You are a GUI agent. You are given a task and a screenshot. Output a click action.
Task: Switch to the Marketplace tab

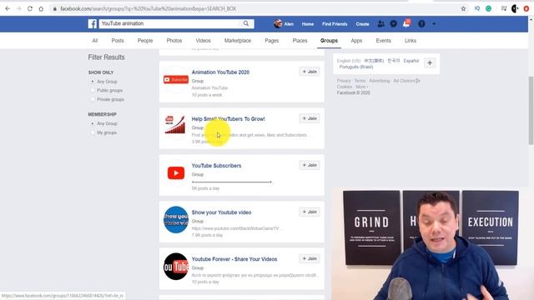[238, 41]
